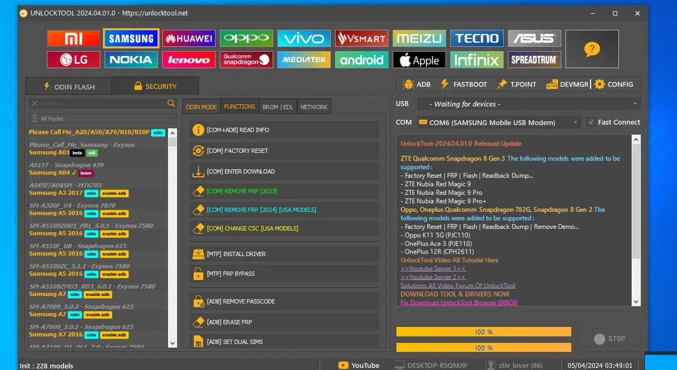Select the Infinix brand logo
The image size is (677, 370).
point(477,60)
